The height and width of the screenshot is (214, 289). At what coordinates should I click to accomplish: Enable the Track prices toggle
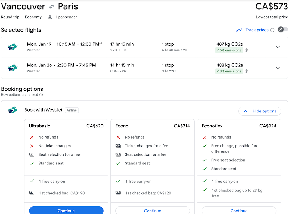283,29
